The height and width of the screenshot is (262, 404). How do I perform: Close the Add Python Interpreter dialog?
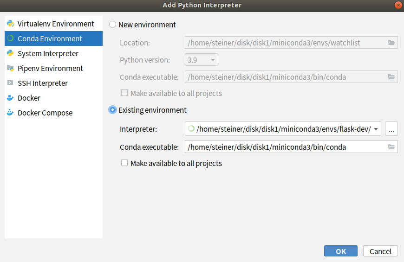[x=398, y=5]
